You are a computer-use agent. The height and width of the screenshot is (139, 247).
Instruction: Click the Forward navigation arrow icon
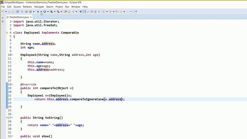(x=128, y=12)
